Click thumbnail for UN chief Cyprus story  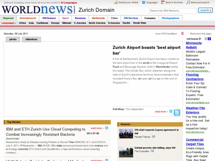point(126,134)
